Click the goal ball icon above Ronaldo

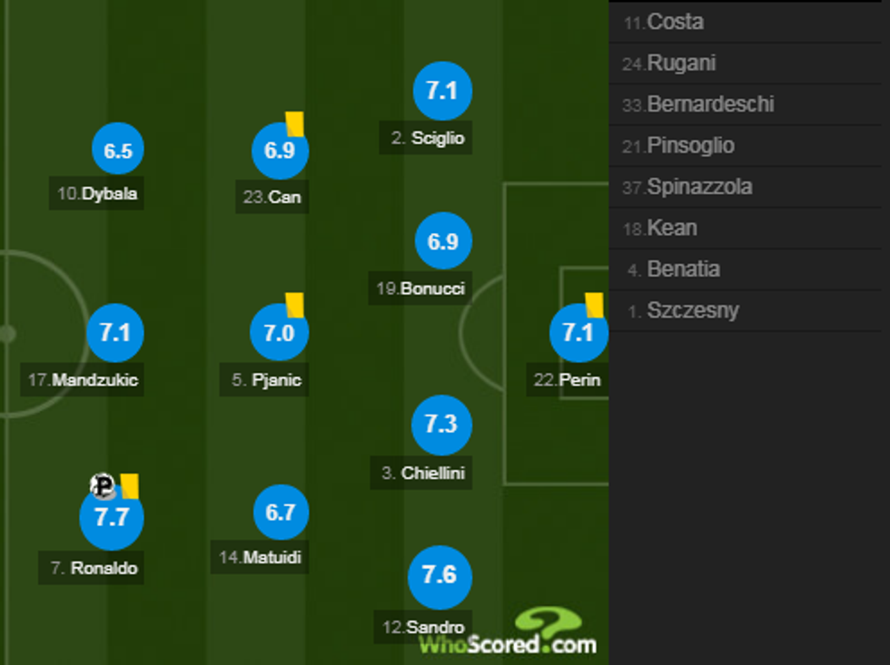tap(104, 486)
